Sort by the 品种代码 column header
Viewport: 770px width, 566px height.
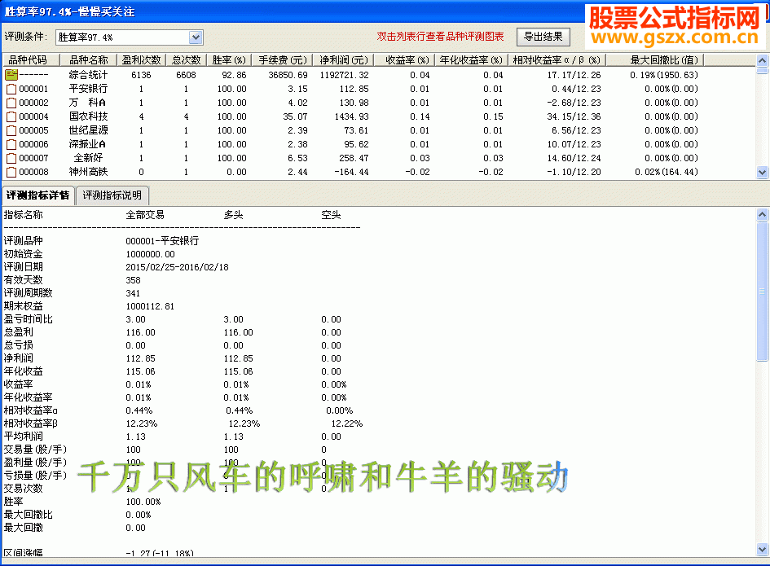coord(31,60)
